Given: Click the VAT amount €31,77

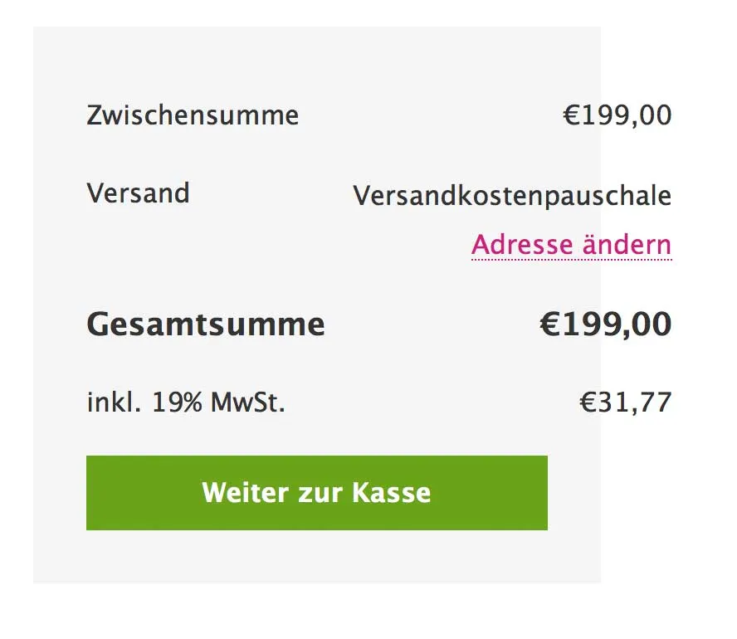Looking at the screenshot, I should (x=626, y=402).
